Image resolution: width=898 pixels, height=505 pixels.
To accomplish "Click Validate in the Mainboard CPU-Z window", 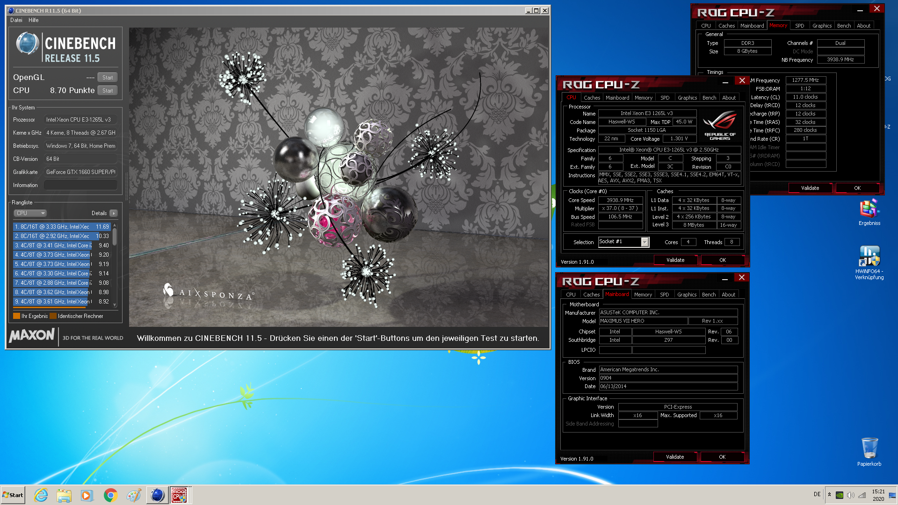I will (675, 457).
